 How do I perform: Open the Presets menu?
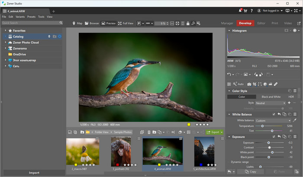pyautogui.click(x=31, y=16)
